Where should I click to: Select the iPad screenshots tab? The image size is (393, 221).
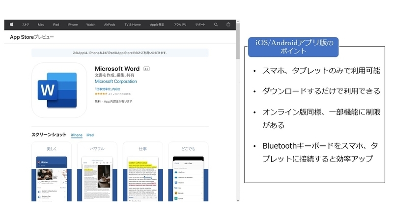click(x=90, y=135)
